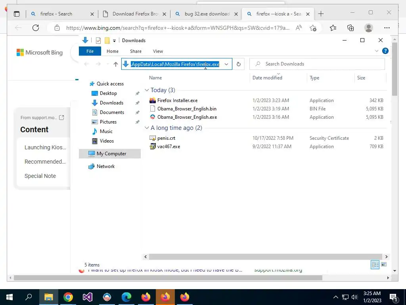The image size is (406, 305).
Task: Sort by the Type column header
Action: pyautogui.click(x=314, y=78)
